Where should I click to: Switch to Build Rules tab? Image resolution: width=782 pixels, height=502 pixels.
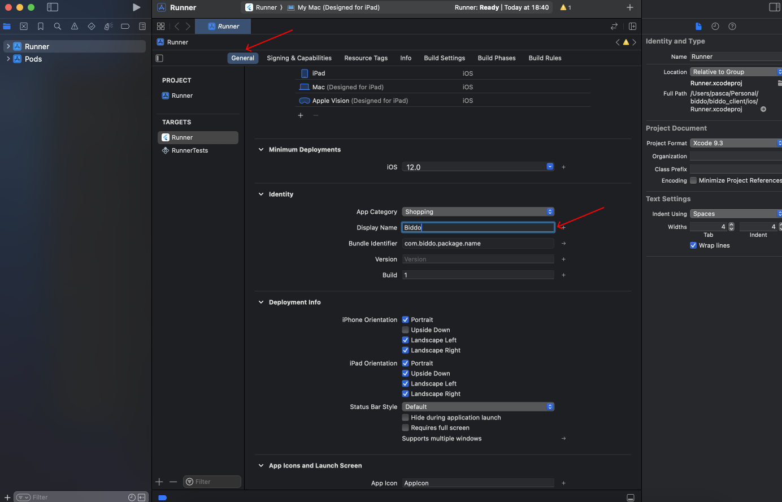(x=545, y=58)
